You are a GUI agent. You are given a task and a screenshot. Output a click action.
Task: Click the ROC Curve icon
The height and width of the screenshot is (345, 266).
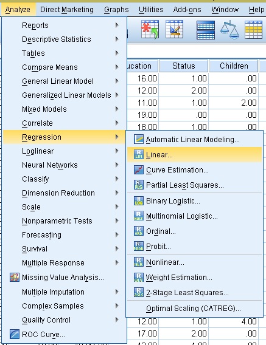(15, 334)
